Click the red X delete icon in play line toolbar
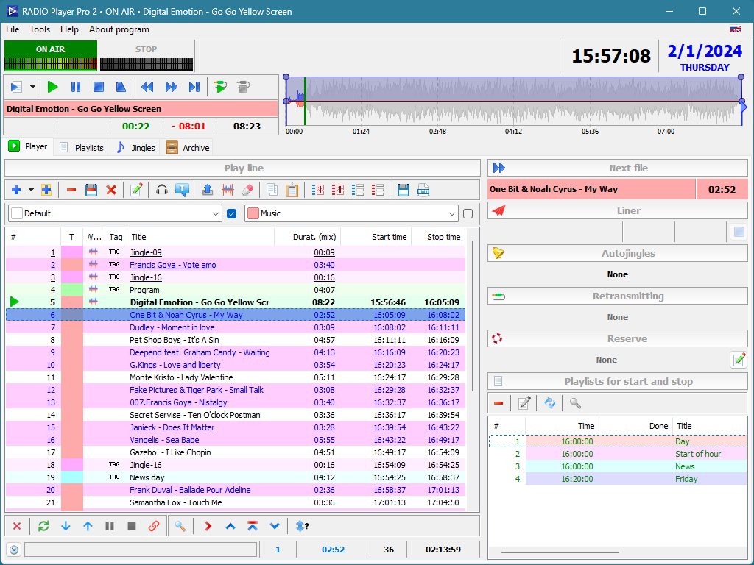This screenshot has height=565, width=754. pos(111,190)
